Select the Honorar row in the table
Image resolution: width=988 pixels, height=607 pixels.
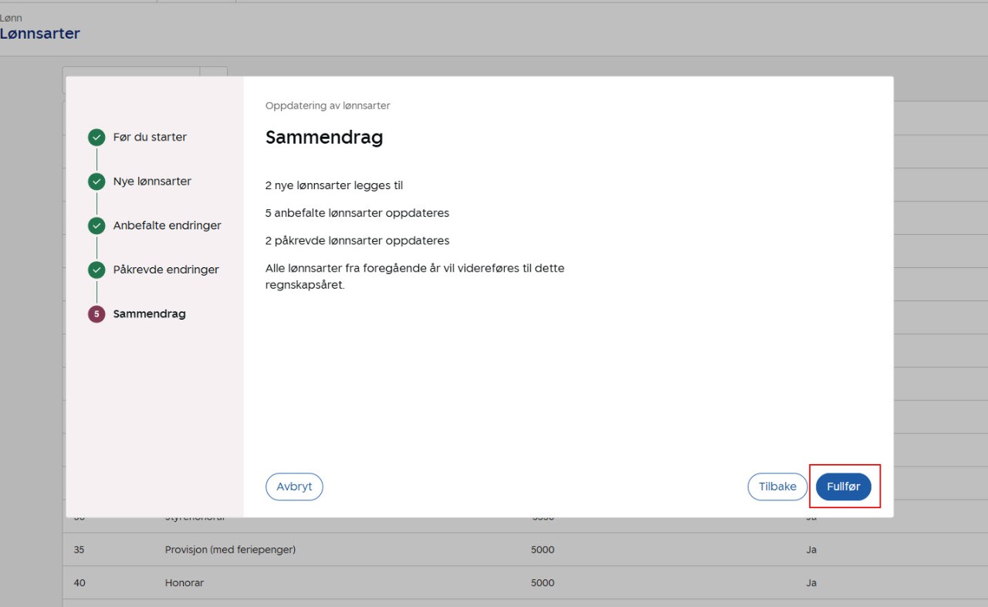[x=184, y=583]
